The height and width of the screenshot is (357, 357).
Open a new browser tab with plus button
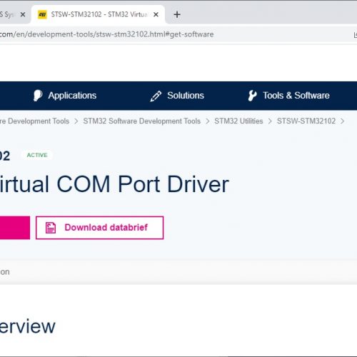[177, 14]
